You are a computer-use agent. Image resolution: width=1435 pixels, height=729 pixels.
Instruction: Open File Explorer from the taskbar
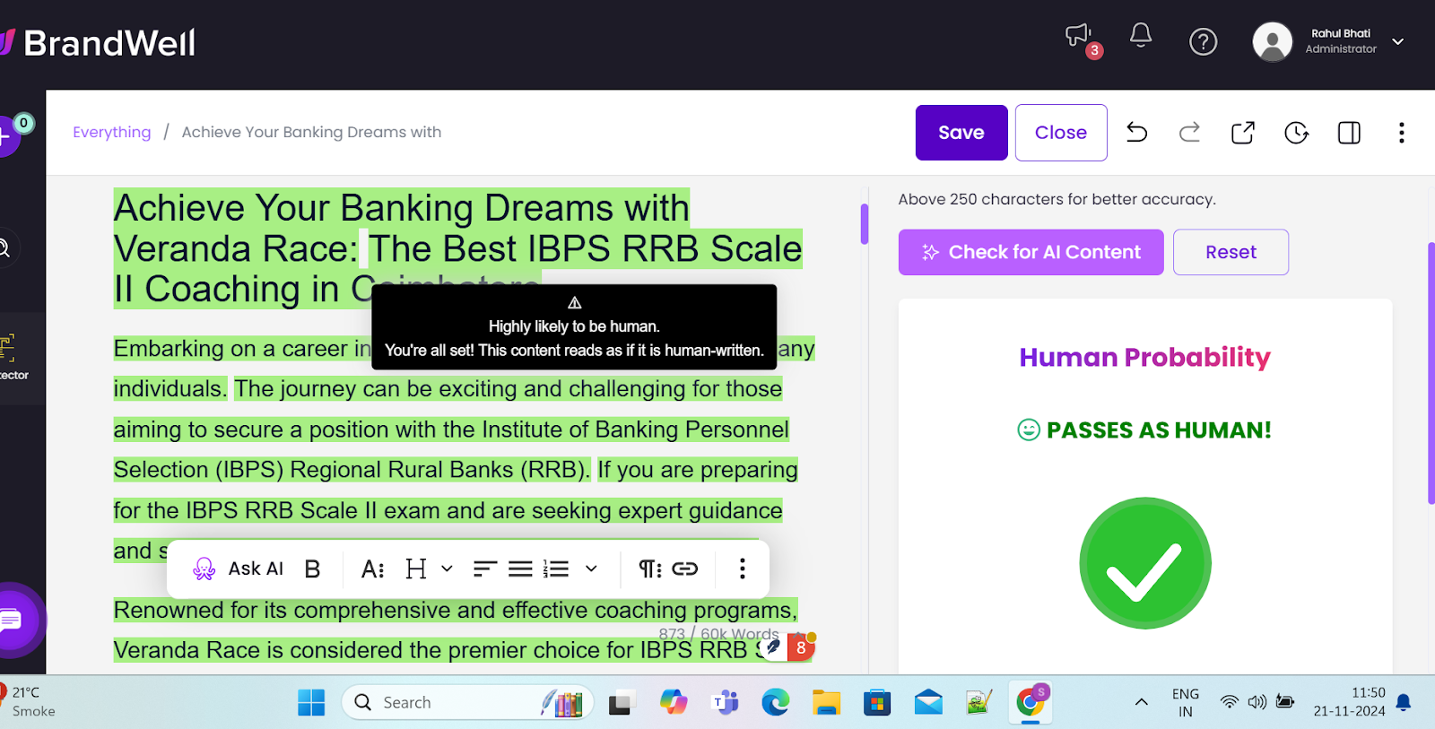click(x=826, y=702)
